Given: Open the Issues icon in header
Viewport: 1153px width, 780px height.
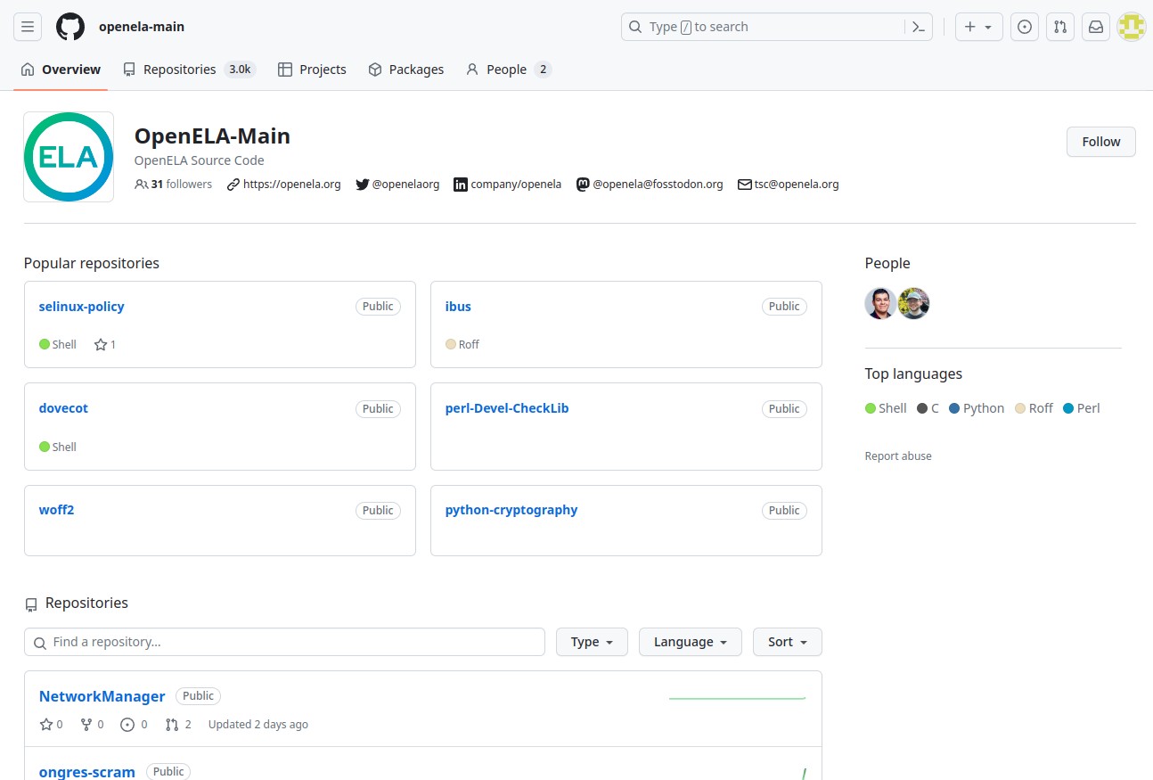Looking at the screenshot, I should tap(1025, 27).
